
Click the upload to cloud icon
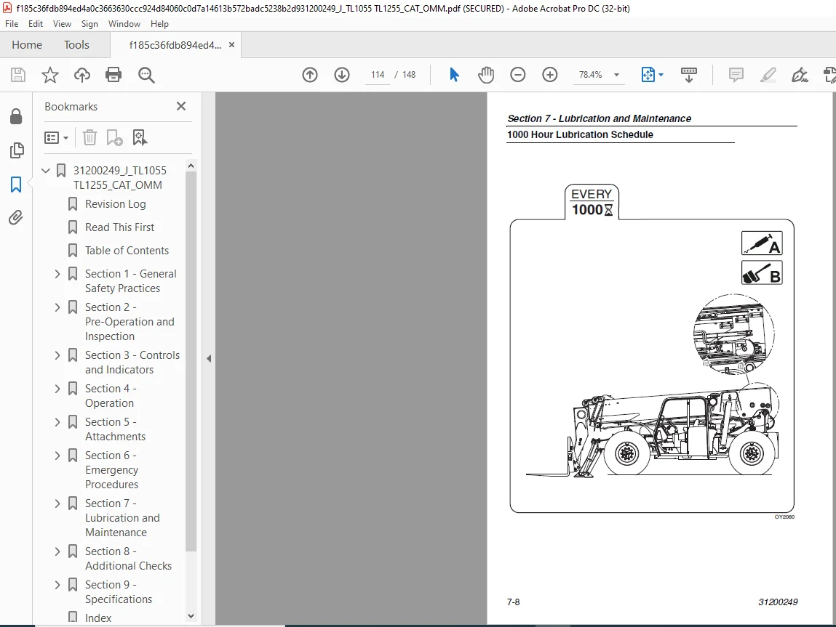coord(81,75)
